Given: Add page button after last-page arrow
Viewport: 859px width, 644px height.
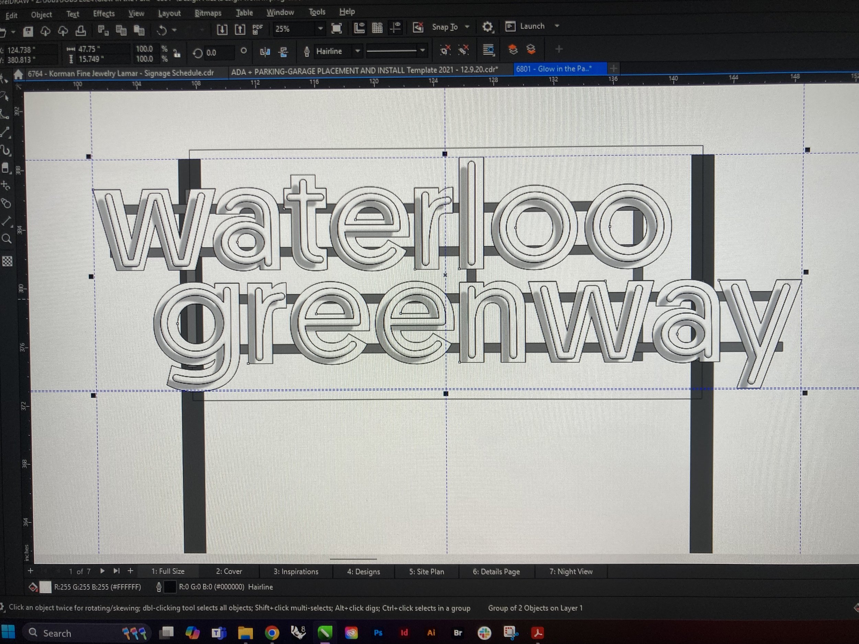Looking at the screenshot, I should coord(131,570).
